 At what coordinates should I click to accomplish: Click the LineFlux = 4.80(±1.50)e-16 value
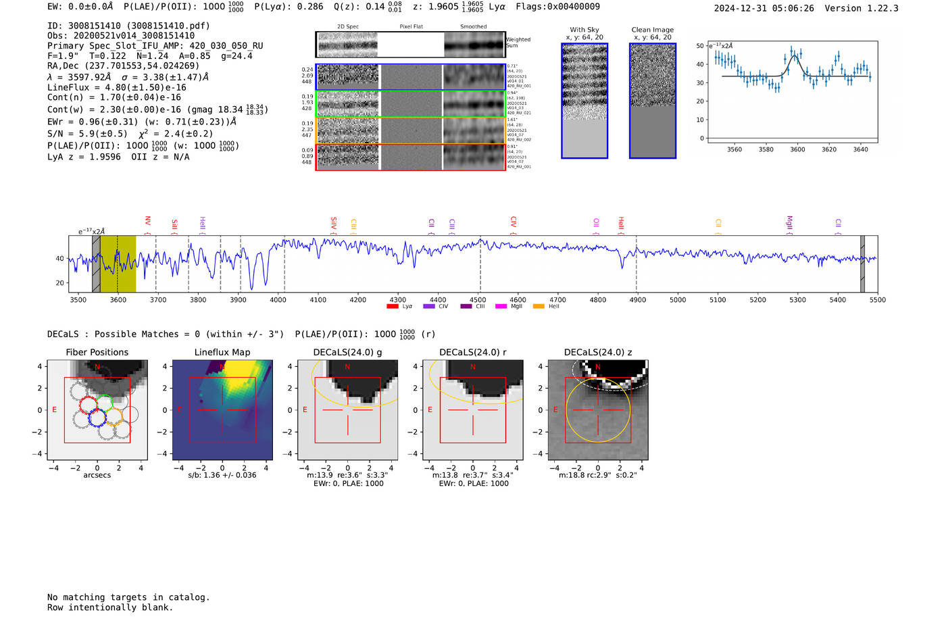[117, 87]
